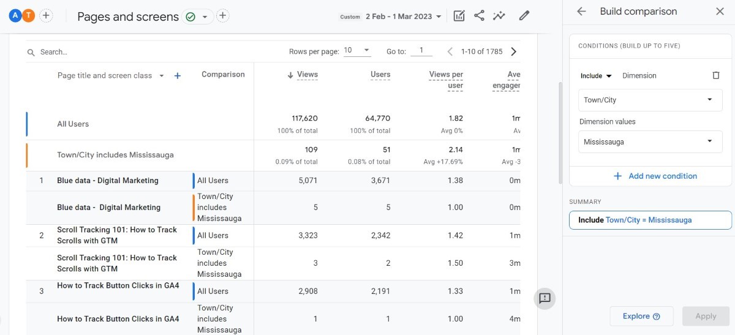Share this report via the share icon
735x335 pixels.
point(479,16)
